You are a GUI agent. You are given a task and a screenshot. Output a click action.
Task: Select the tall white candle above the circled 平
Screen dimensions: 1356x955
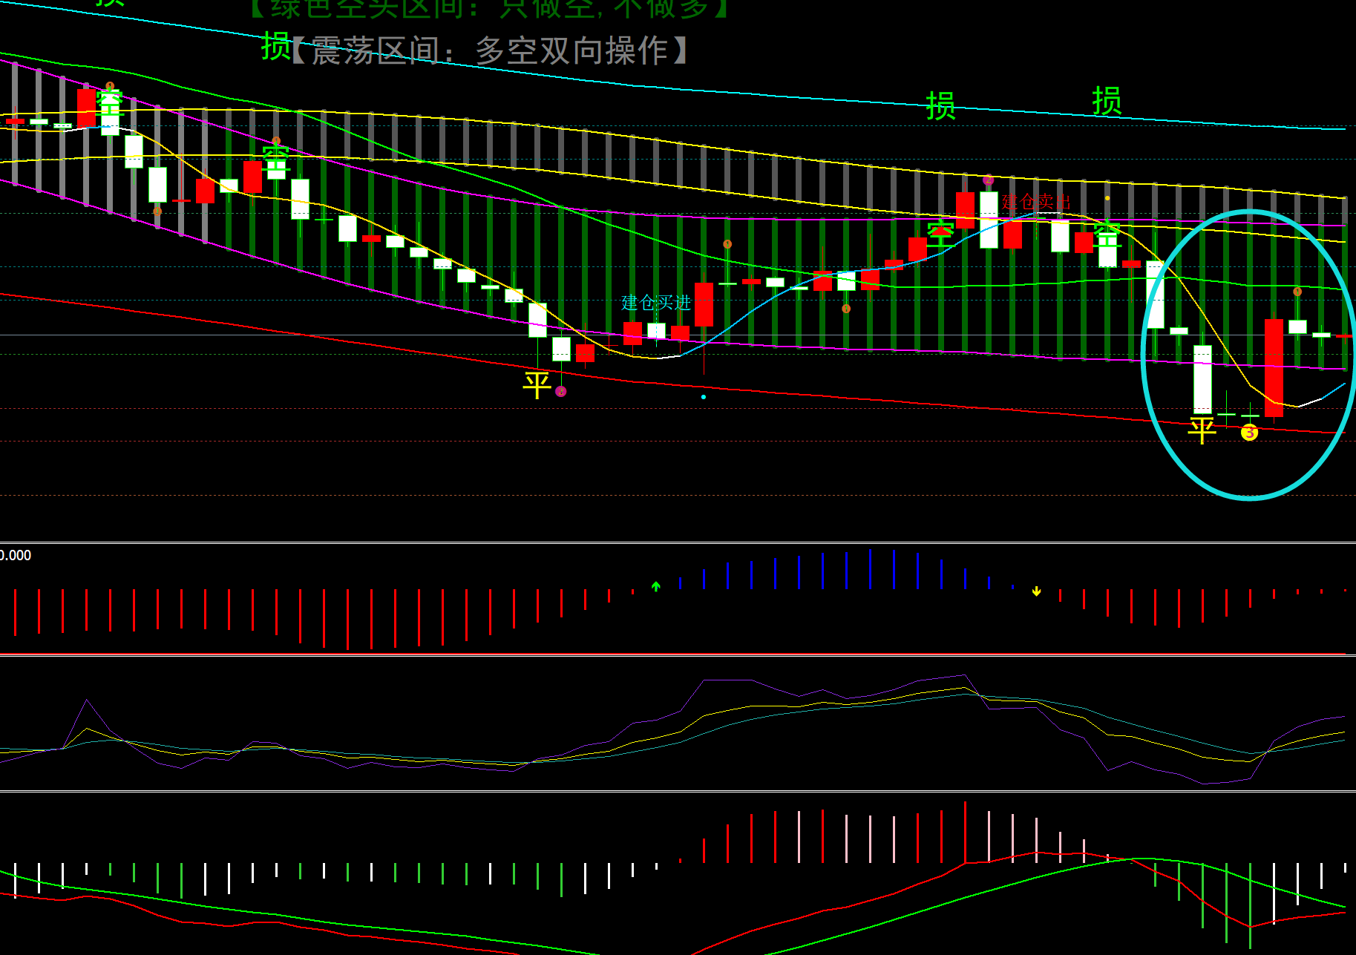point(1202,378)
